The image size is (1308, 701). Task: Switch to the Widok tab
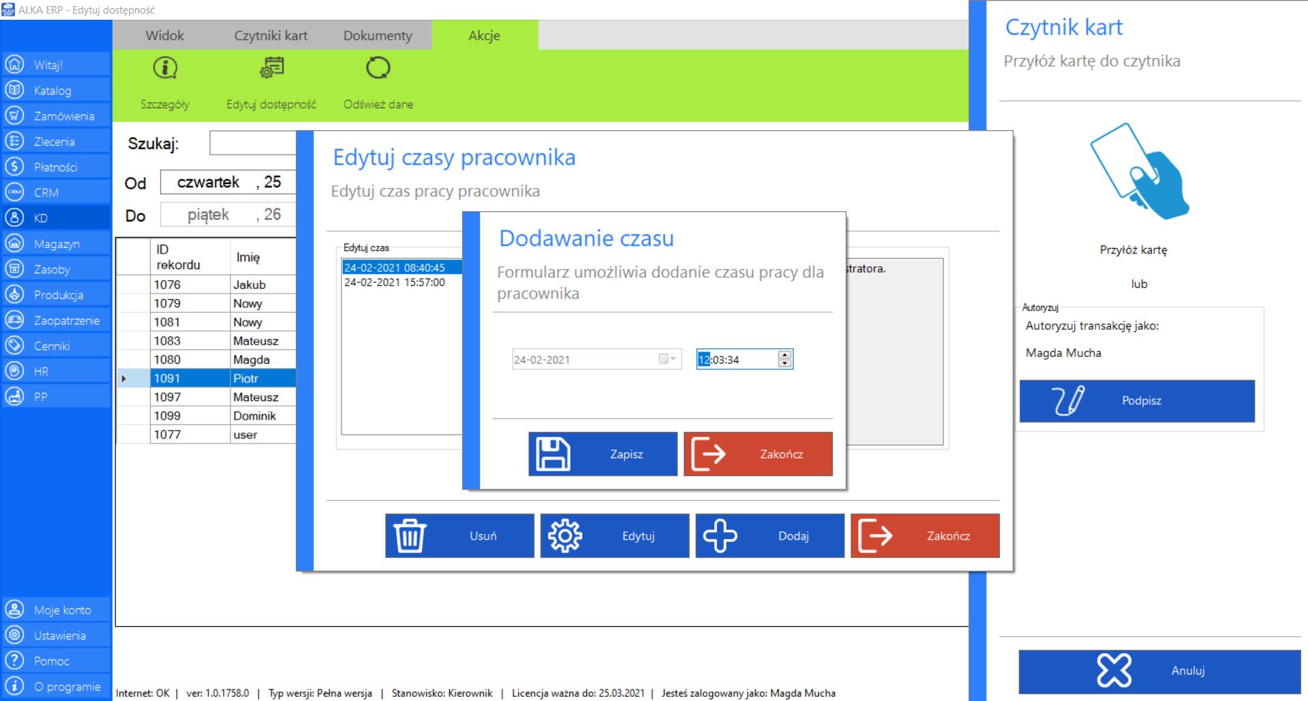coord(165,35)
